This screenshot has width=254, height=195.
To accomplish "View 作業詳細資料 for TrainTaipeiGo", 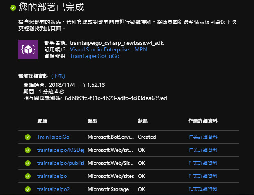I will point(203,137).
